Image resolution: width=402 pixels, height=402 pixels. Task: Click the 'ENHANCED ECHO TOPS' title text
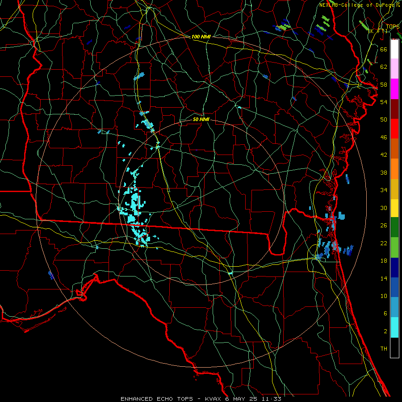click(157, 399)
